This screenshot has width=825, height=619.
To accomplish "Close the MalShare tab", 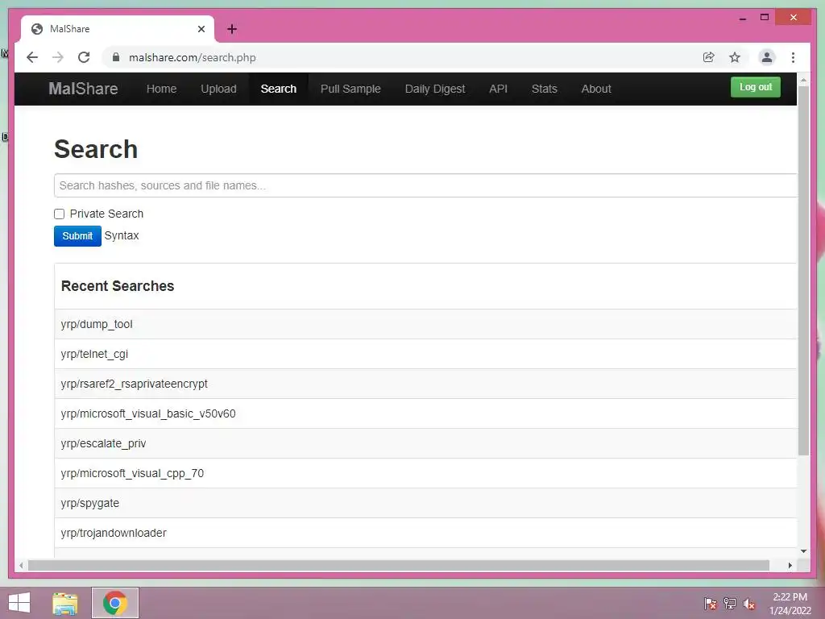I will (201, 29).
